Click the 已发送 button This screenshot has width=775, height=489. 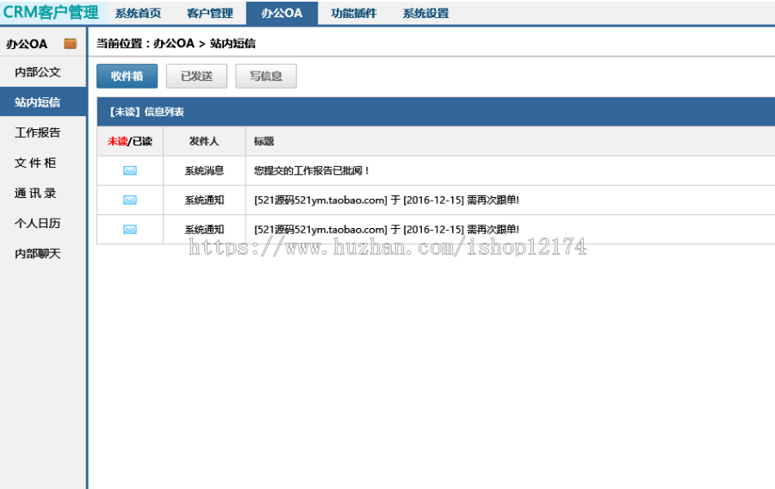tap(196, 76)
